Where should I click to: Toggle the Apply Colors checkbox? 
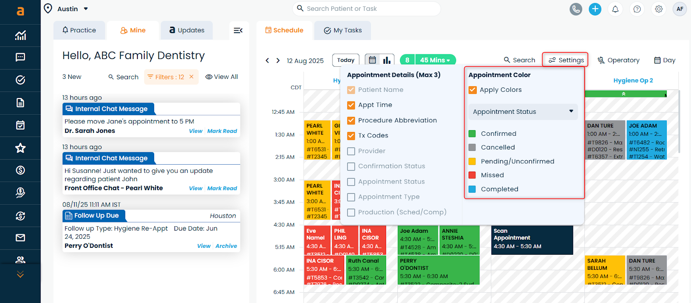pos(472,90)
